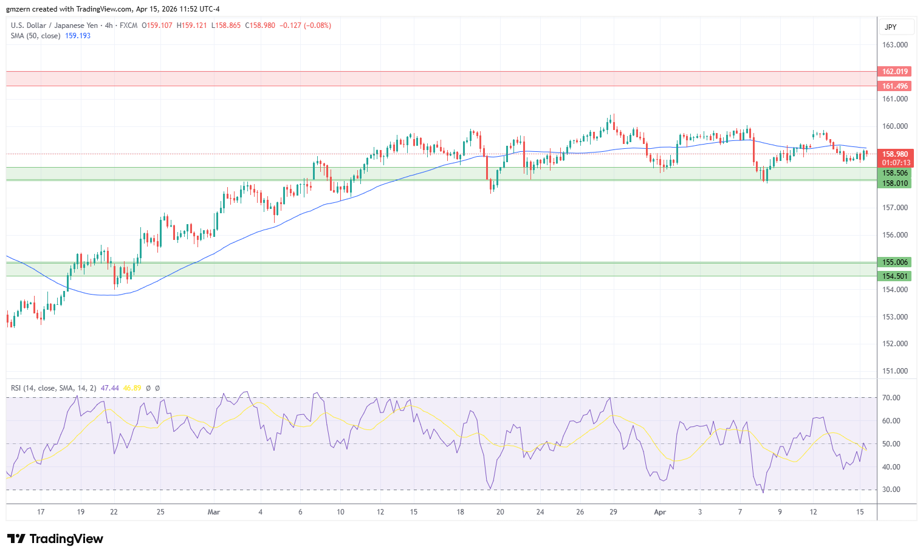923x557 pixels.
Task: Click the current price label 158.980
Action: tap(895, 154)
